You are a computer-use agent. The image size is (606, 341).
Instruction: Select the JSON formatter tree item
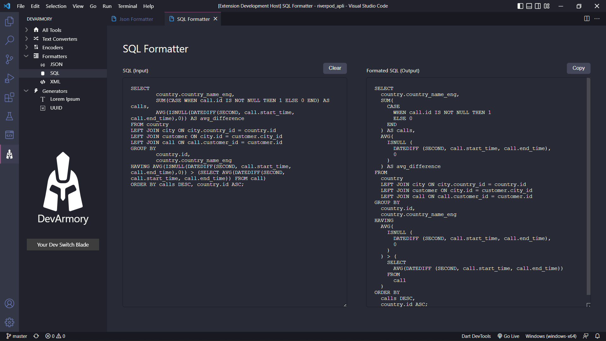pos(63,64)
